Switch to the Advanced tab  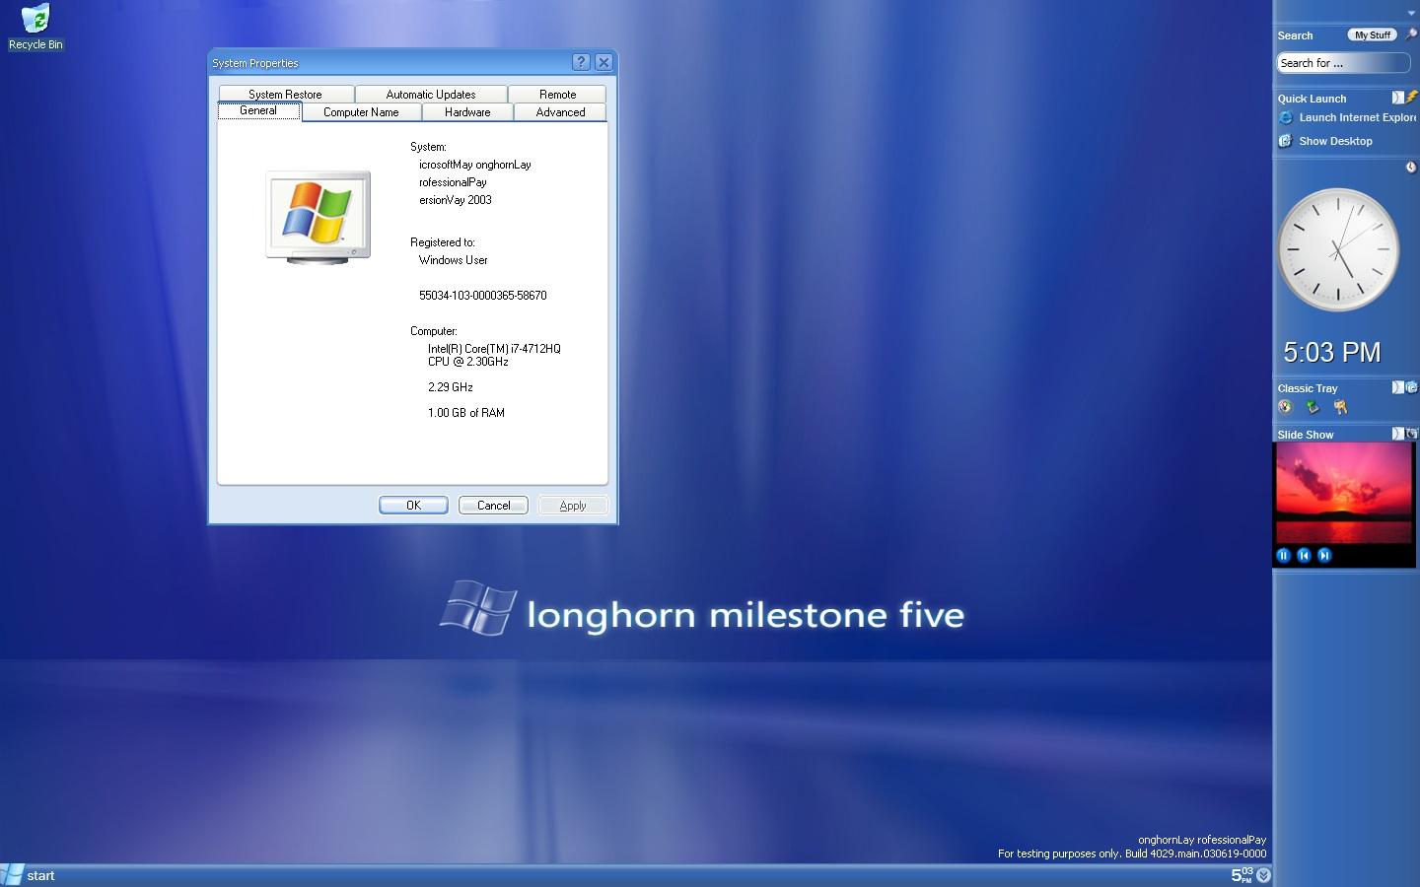560,112
